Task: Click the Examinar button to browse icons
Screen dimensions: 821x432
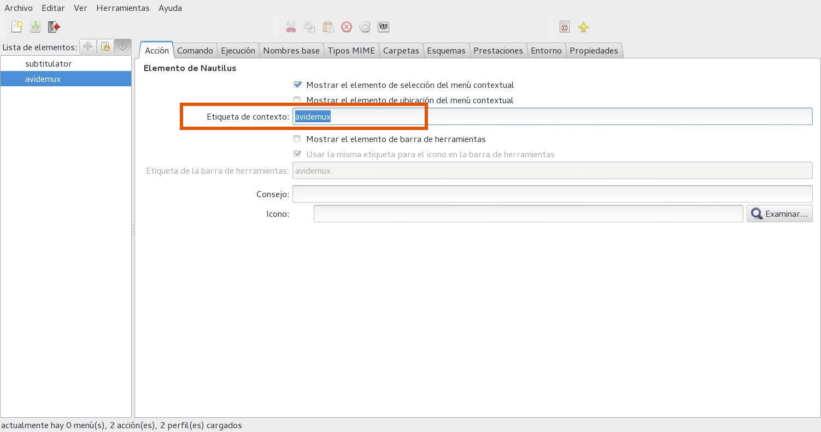Action: [779, 214]
